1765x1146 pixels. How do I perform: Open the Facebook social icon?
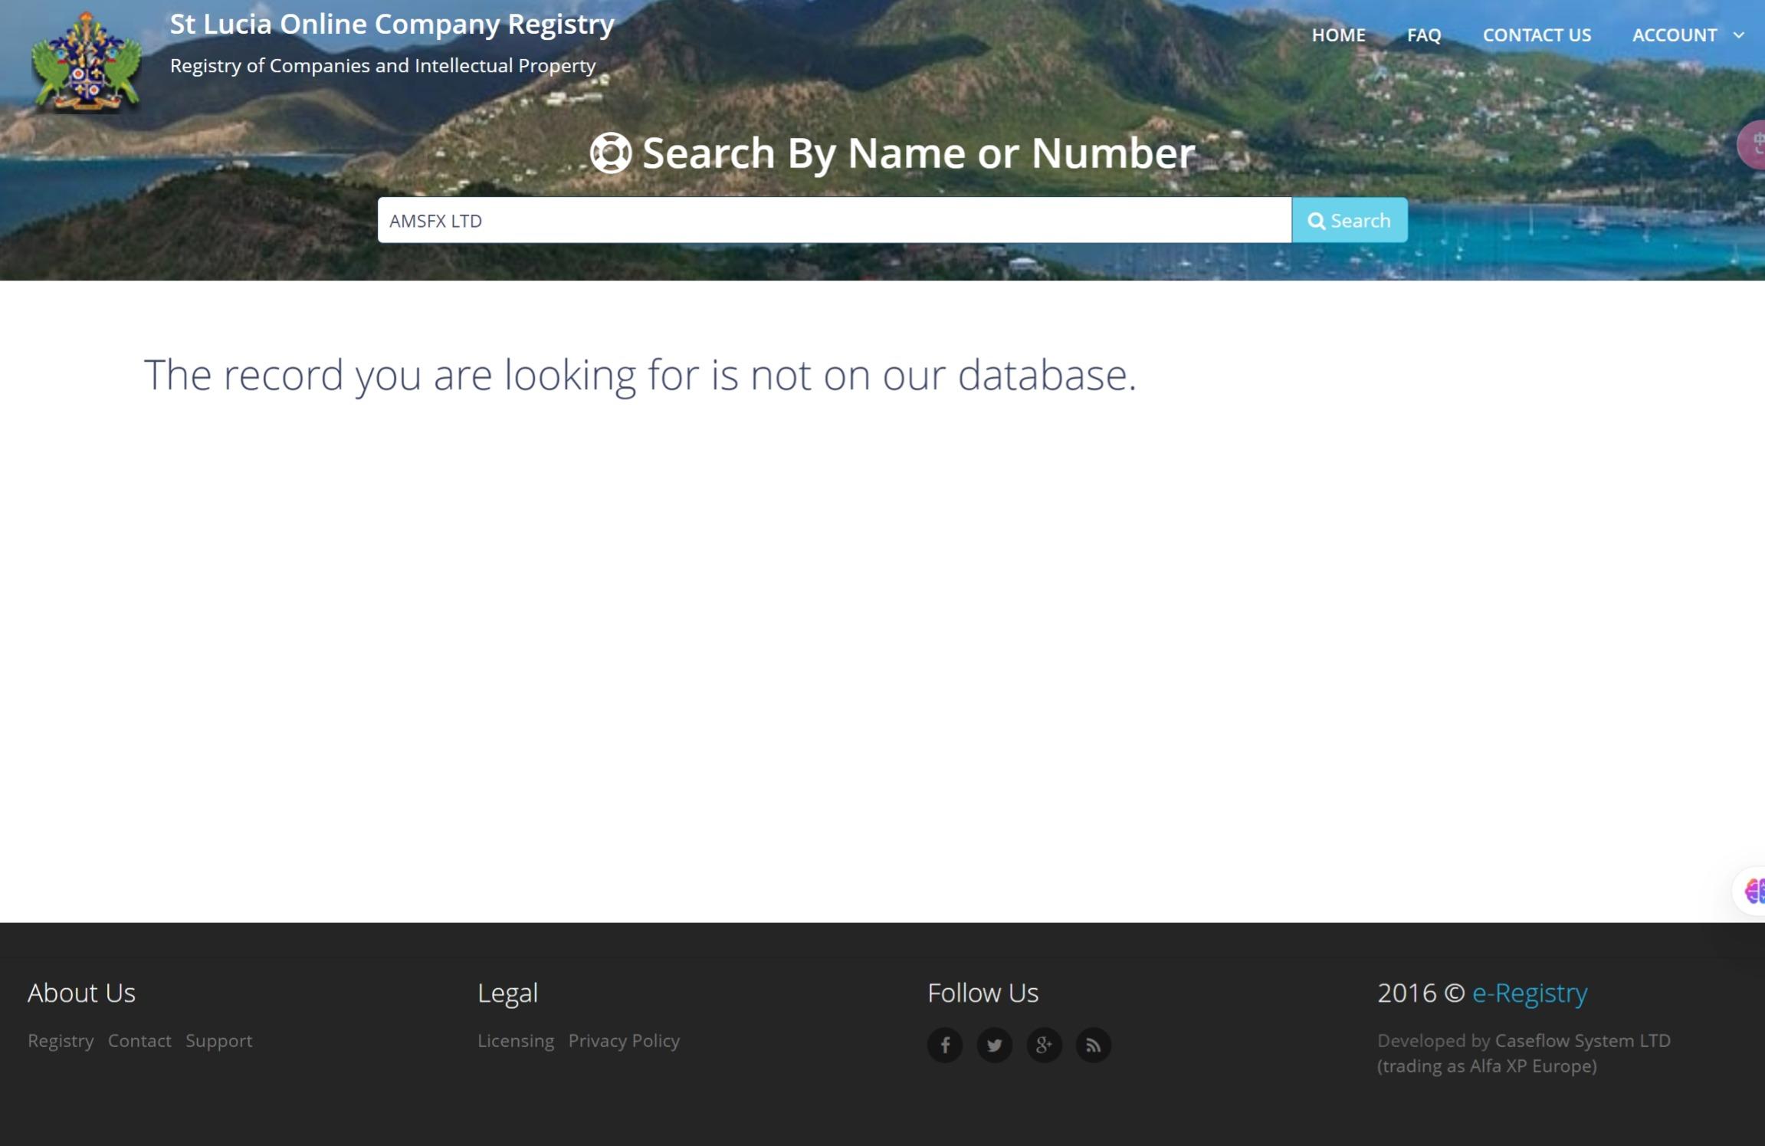pos(945,1045)
